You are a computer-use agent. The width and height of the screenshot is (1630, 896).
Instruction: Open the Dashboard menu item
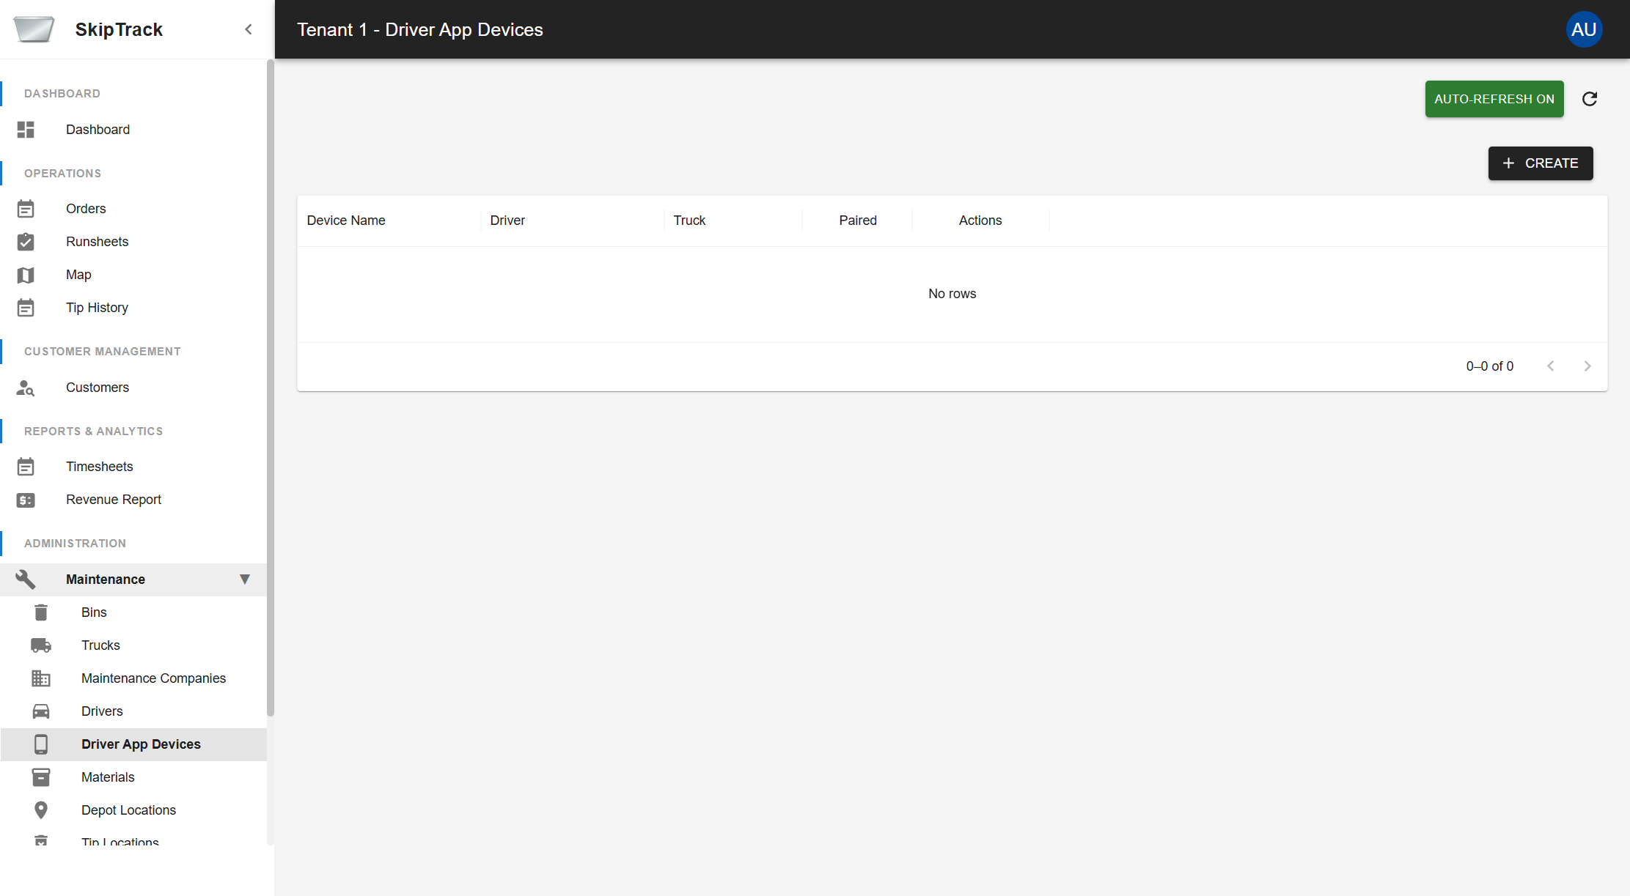click(98, 130)
